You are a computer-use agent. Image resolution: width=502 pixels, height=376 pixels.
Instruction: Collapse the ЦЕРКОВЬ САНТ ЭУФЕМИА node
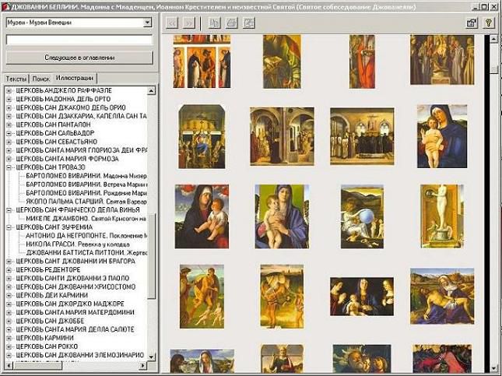tap(8, 227)
